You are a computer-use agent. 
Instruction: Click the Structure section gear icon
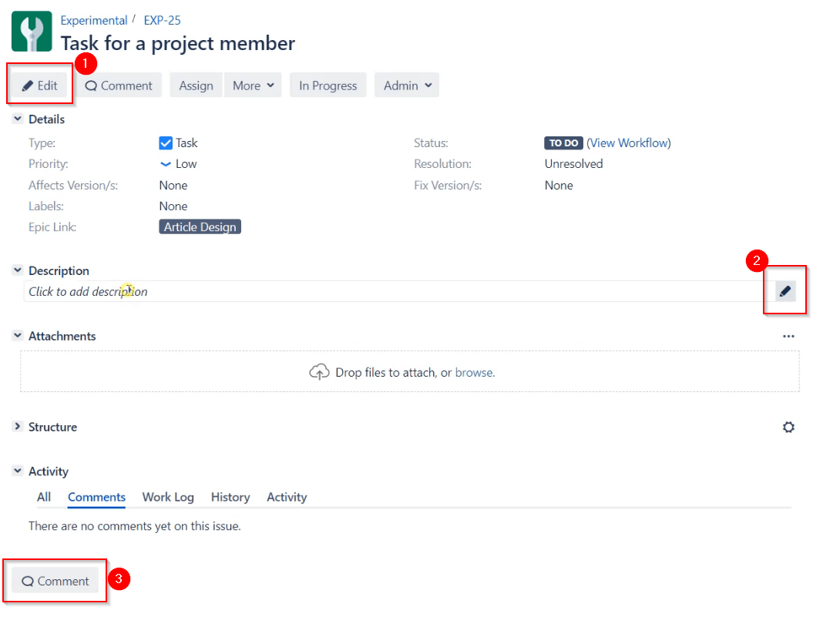tap(788, 427)
